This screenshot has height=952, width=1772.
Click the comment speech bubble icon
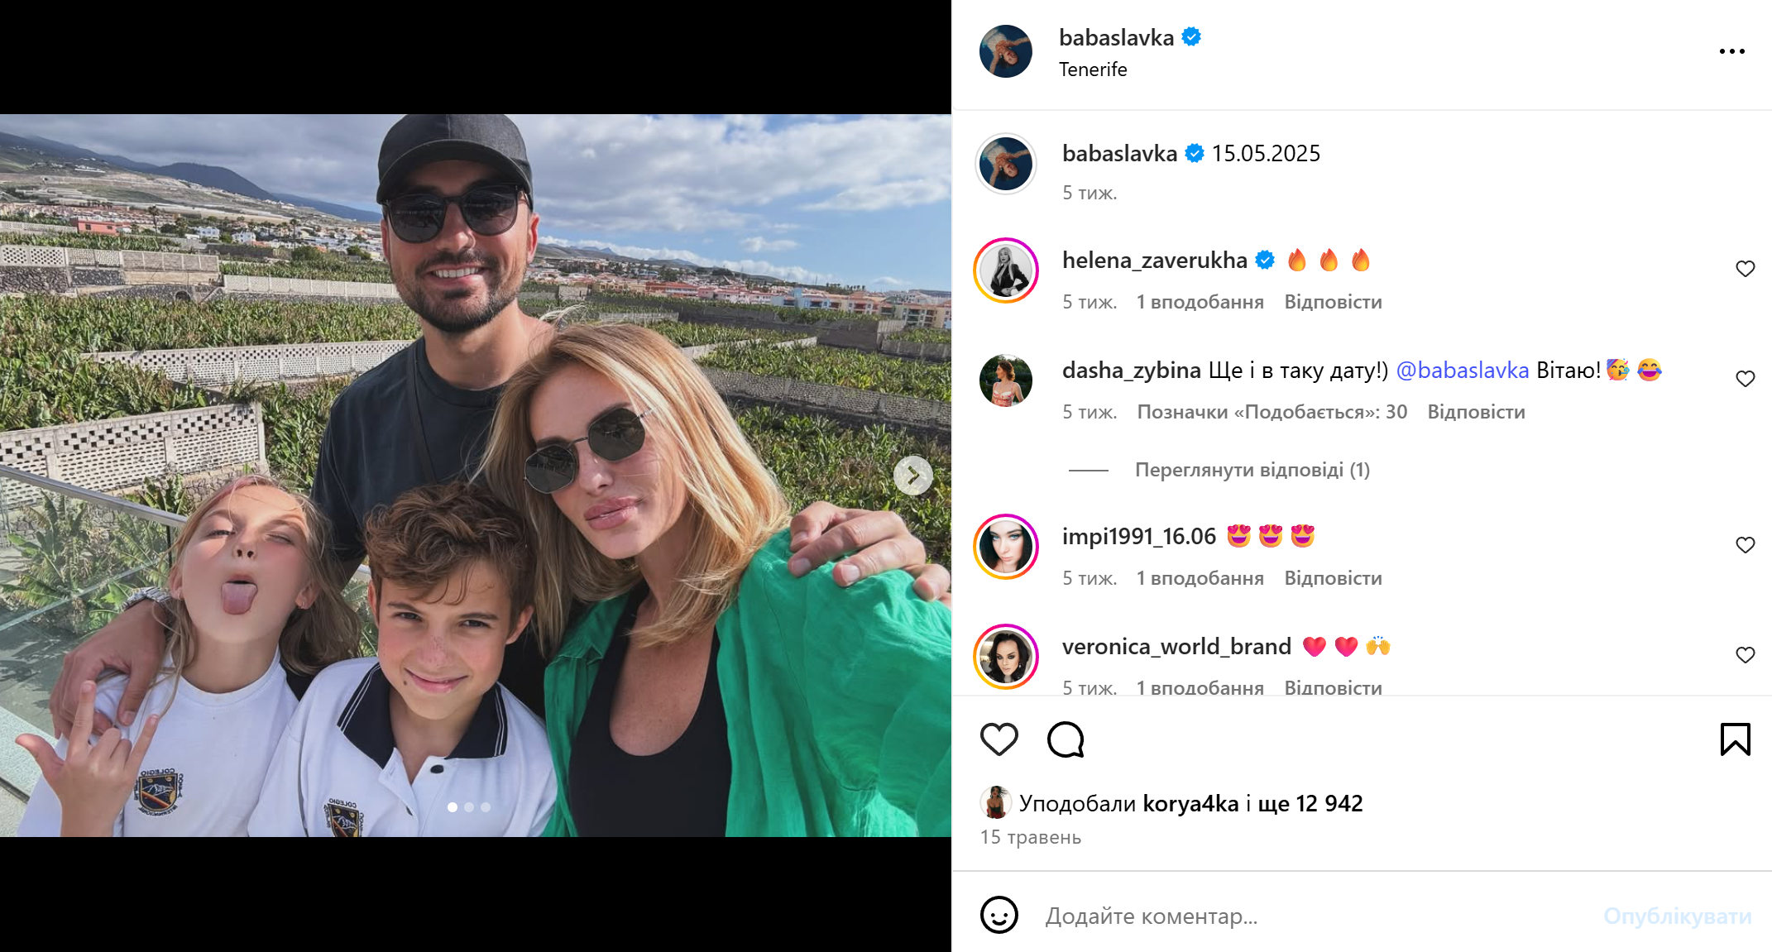pyautogui.click(x=1066, y=739)
